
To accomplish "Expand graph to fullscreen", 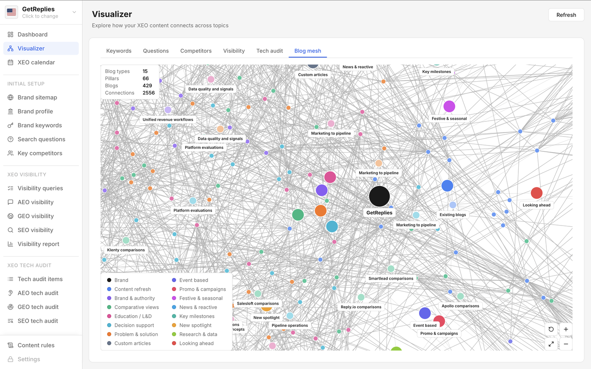I will 551,344.
